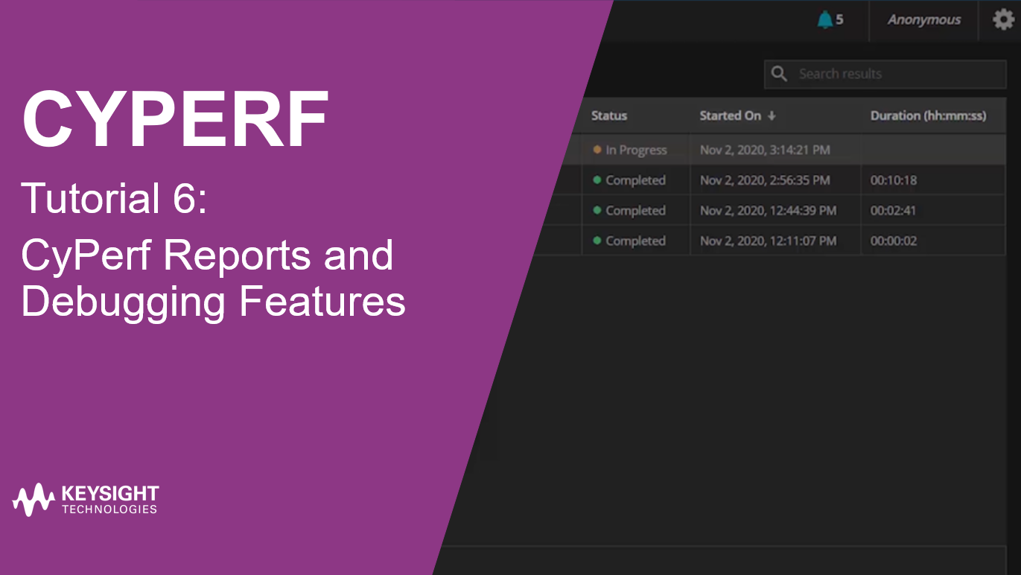
Task: Click the magnifying glass search icon
Action: (x=779, y=73)
